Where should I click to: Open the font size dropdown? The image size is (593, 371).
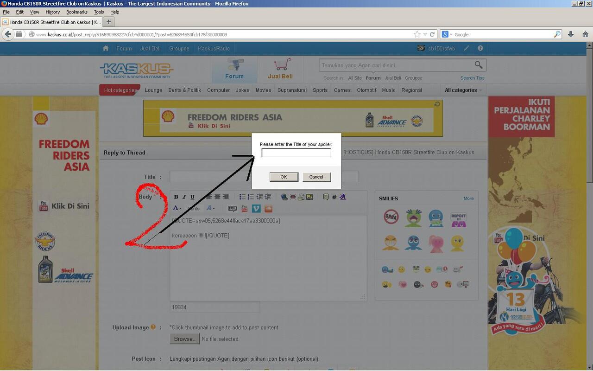click(x=210, y=209)
